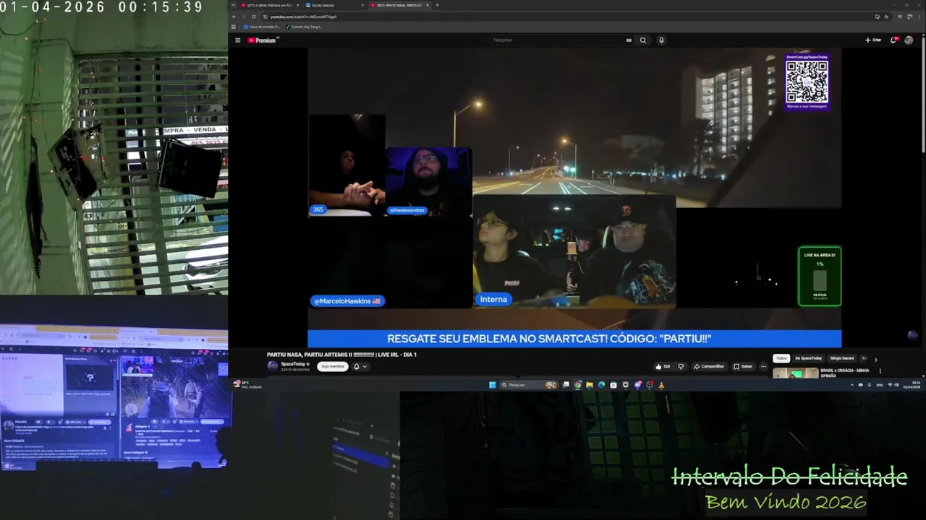926x520 pixels.
Task: Click the ENG language indicator
Action: 880,385
